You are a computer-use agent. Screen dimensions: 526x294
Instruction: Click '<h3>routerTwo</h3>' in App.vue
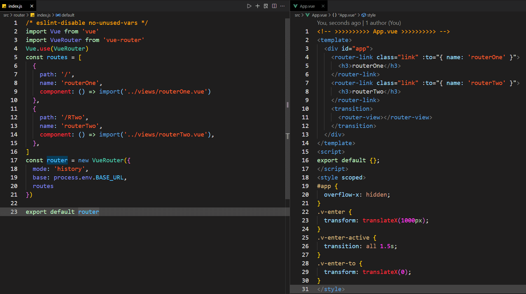369,91
